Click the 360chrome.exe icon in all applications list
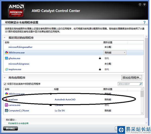 point(6,94)
